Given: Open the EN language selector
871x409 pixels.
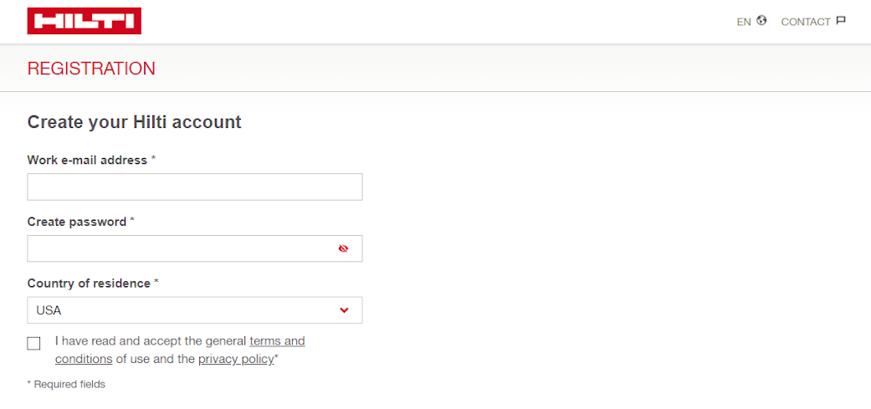Looking at the screenshot, I should 744,22.
